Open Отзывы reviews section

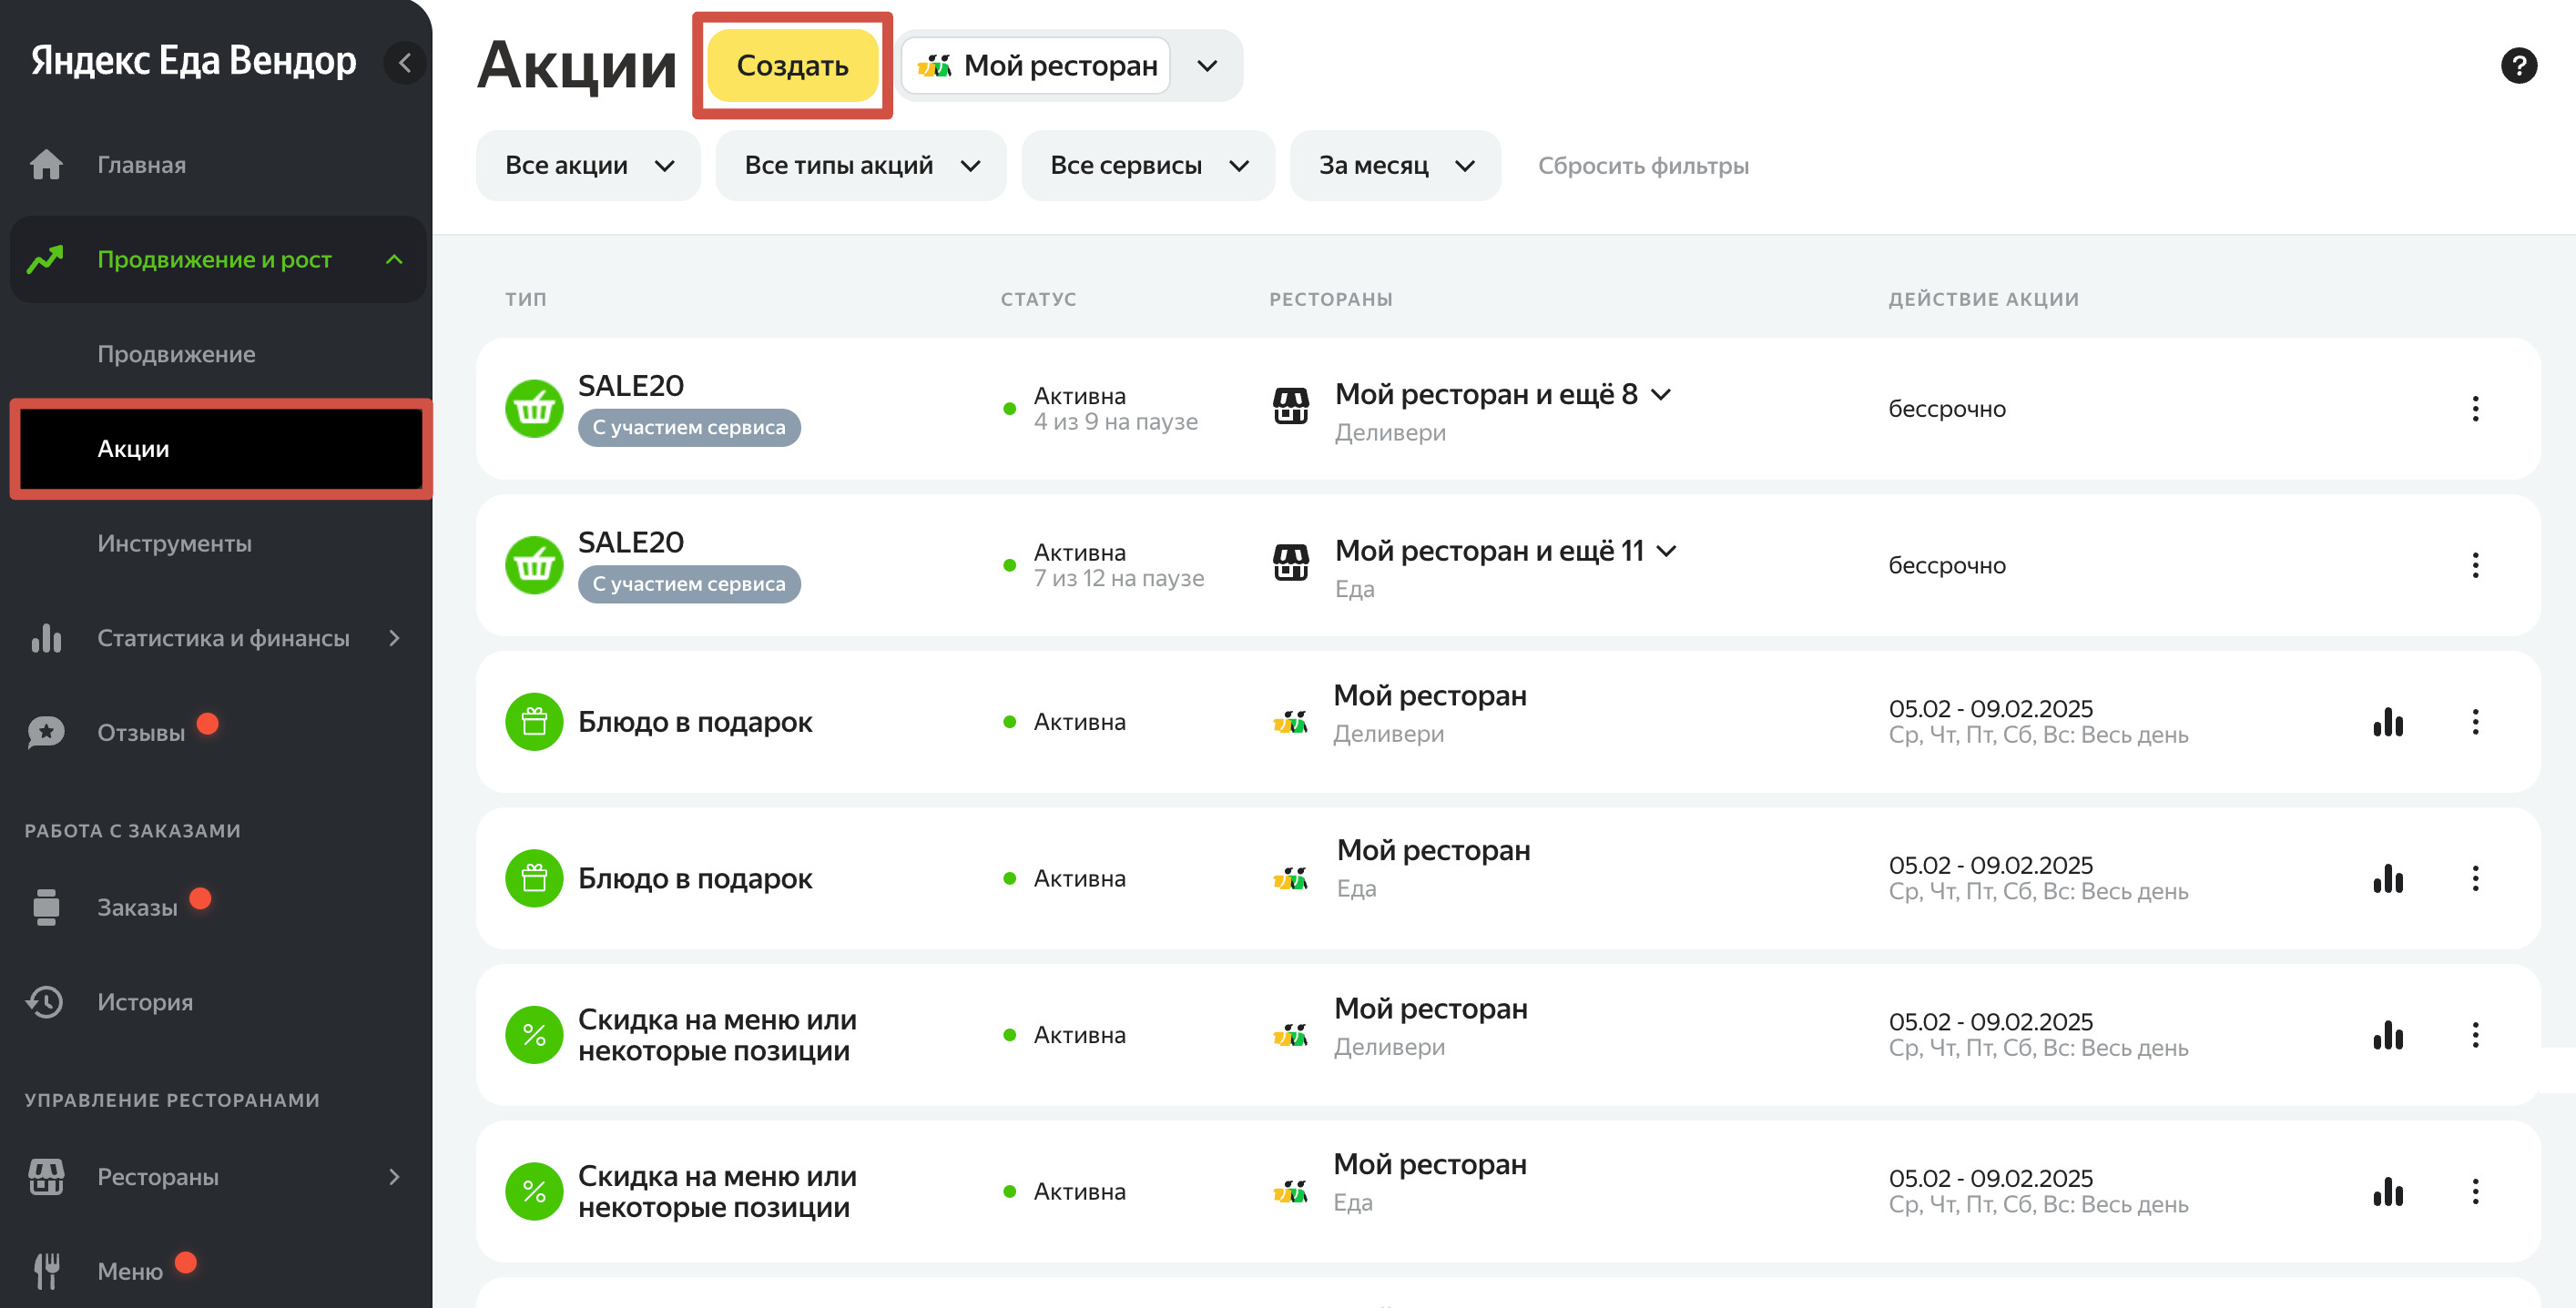tap(141, 733)
